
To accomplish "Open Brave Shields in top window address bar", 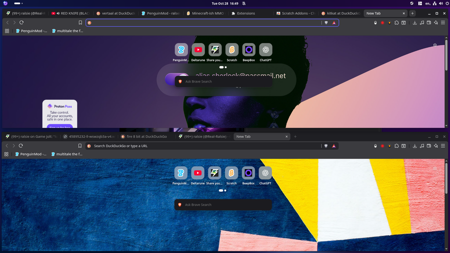I will click(326, 22).
